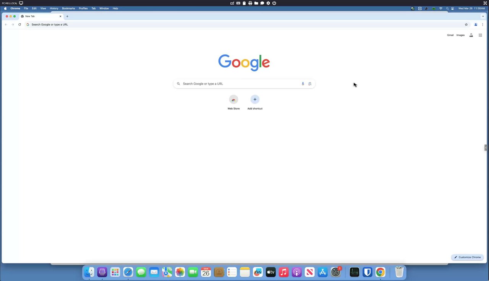
Task: Open the Chrome profile avatar icon
Action: [x=476, y=24]
